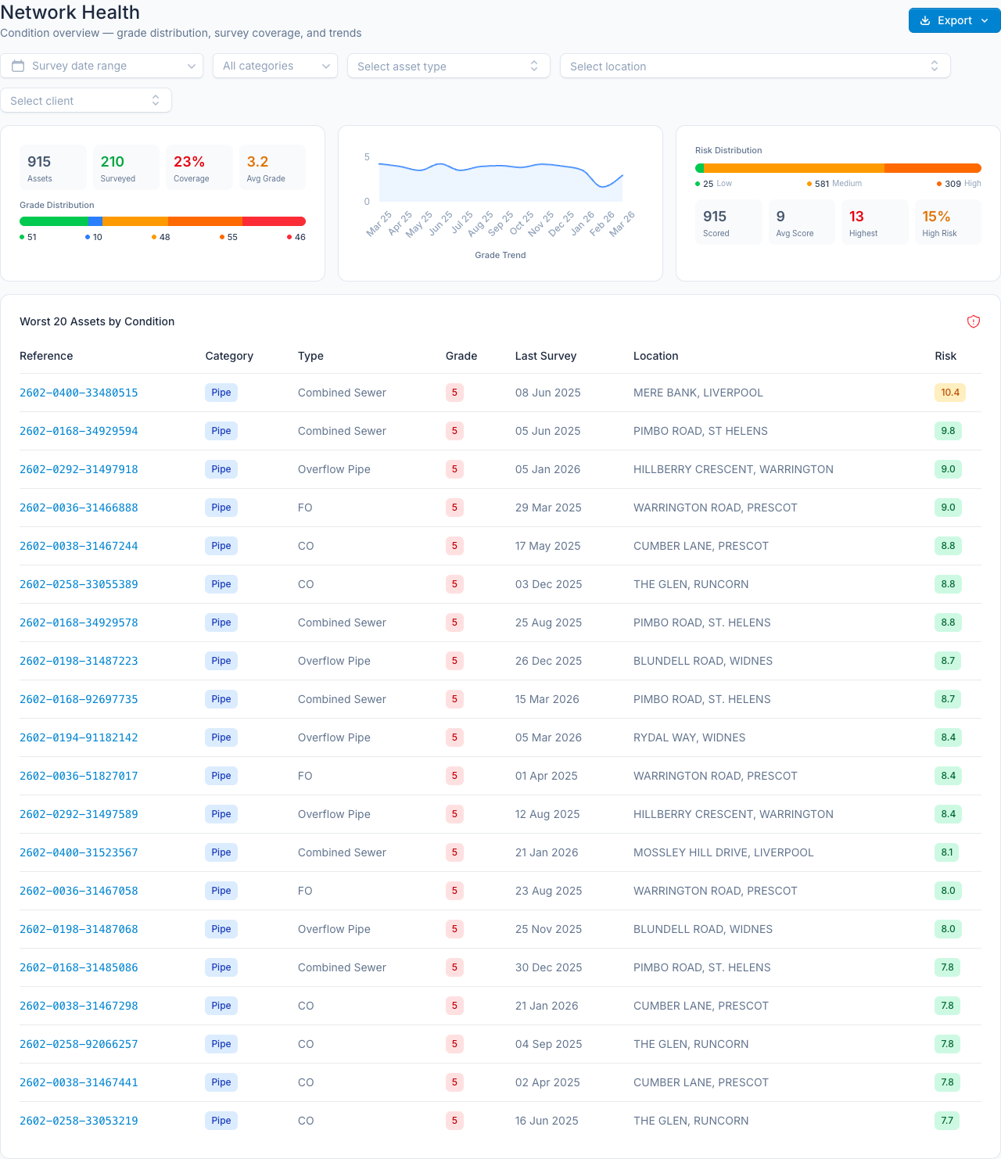
Task: Click RYDAL WAY, WIDNES location cell
Action: 690,737
